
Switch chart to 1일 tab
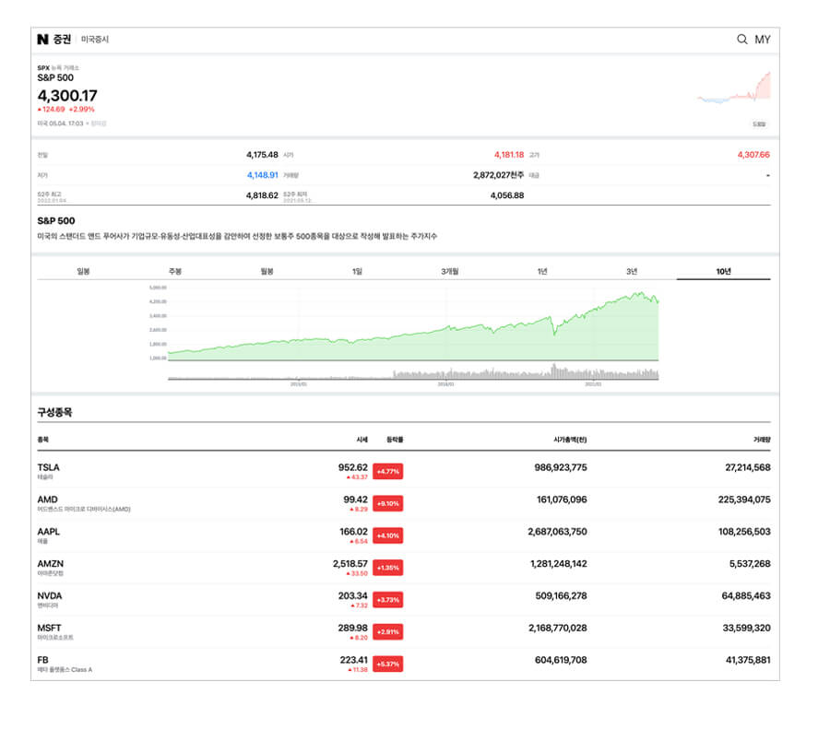(357, 271)
